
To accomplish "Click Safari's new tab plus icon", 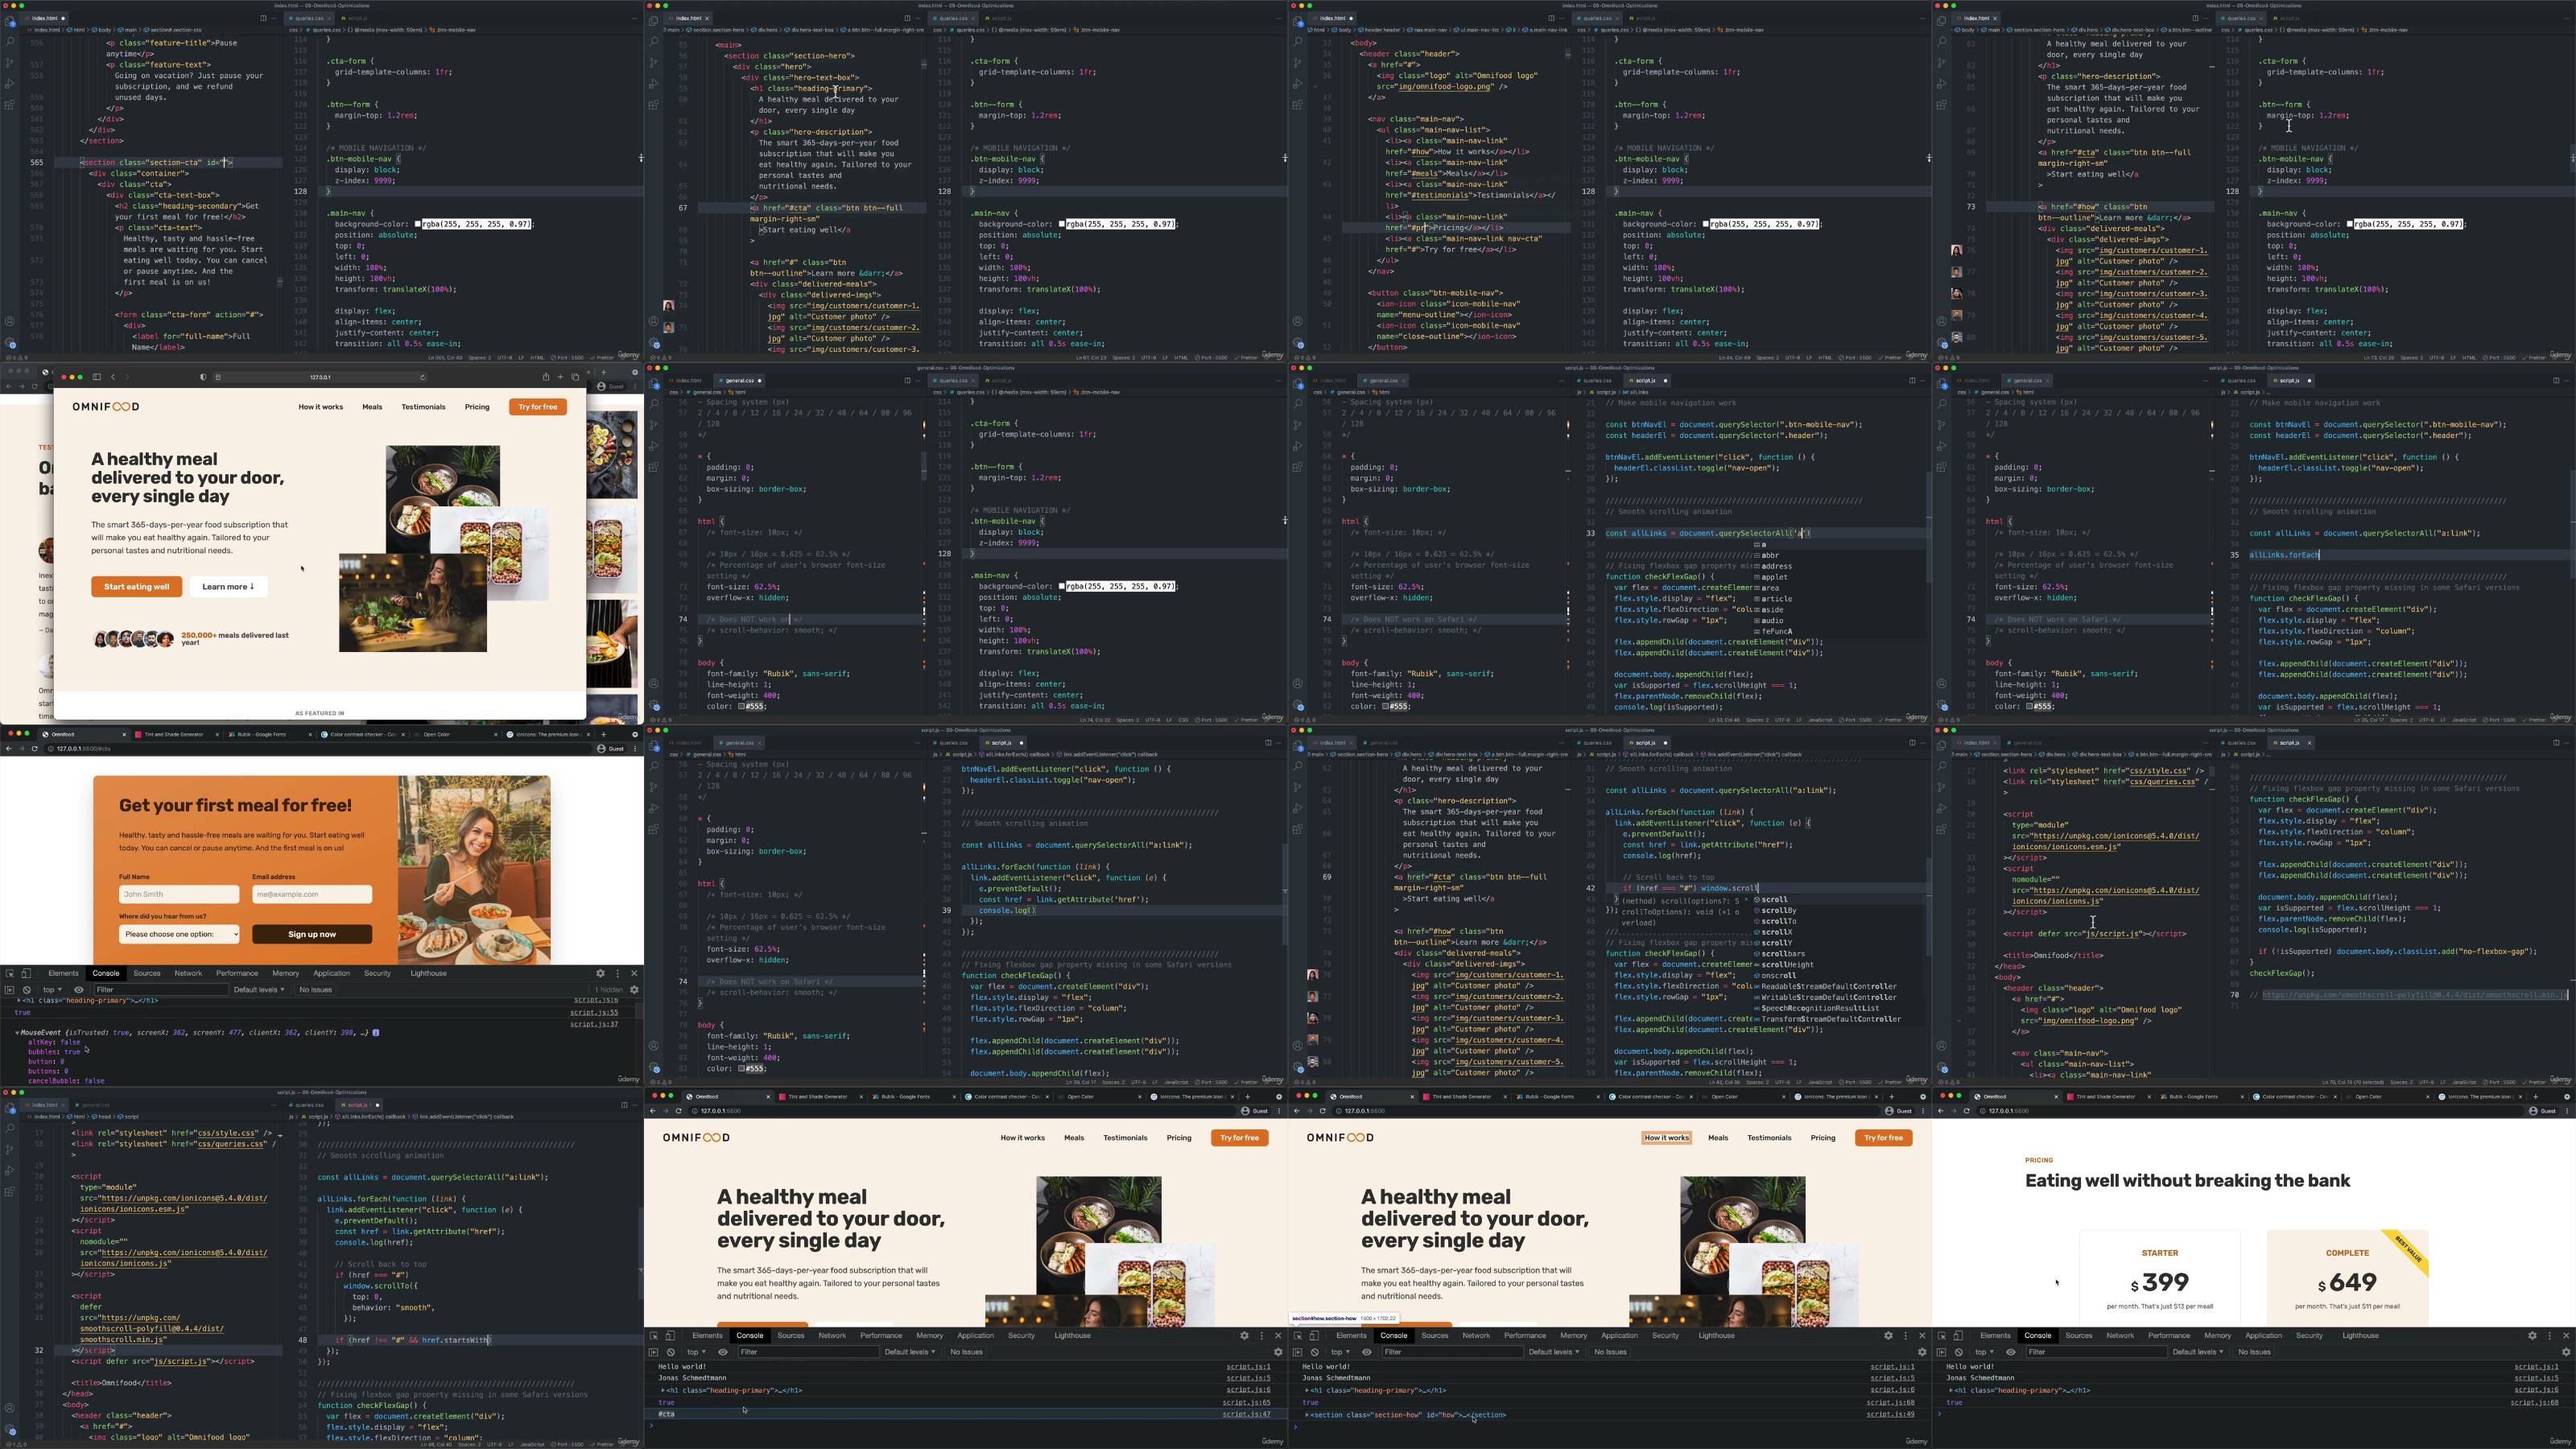I will [x=561, y=377].
